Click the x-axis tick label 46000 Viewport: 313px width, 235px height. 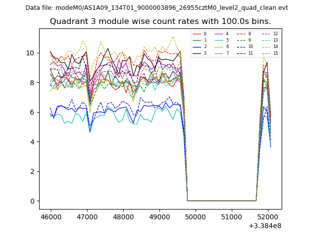point(50,216)
